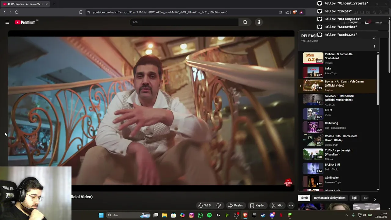Screen dimensions: 391x220
Task: Click the browser back arrow
Action: [x=4, y=12]
